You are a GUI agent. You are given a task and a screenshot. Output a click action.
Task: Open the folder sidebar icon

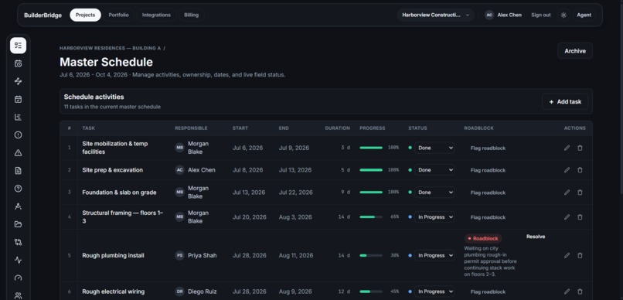pos(18,224)
